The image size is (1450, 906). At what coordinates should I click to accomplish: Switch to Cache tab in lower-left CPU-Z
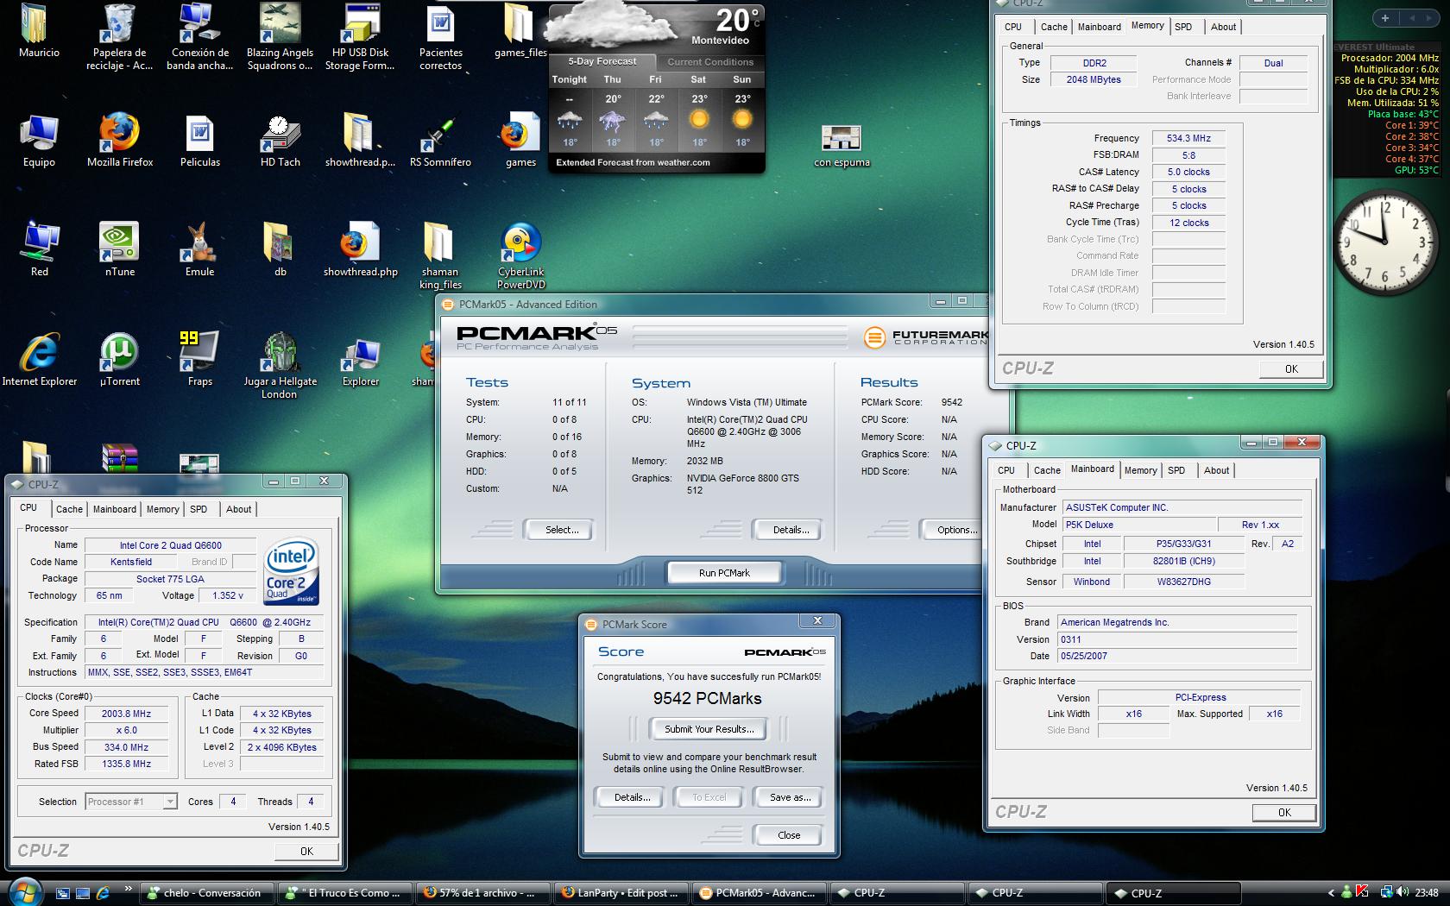coord(69,509)
